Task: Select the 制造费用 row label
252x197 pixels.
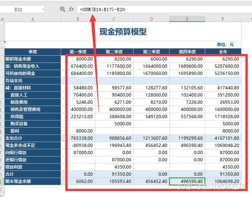Action: tap(33, 102)
